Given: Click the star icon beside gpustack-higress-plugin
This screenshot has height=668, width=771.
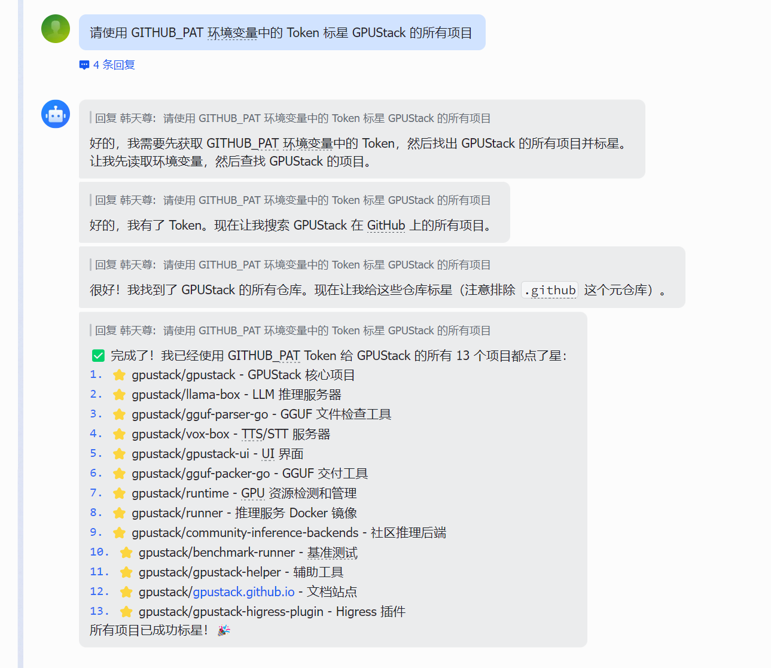Looking at the screenshot, I should coord(126,612).
